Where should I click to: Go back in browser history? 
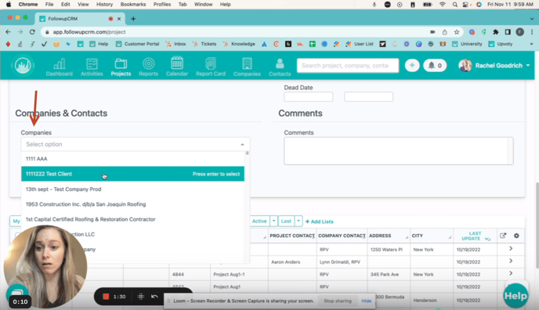9,32
